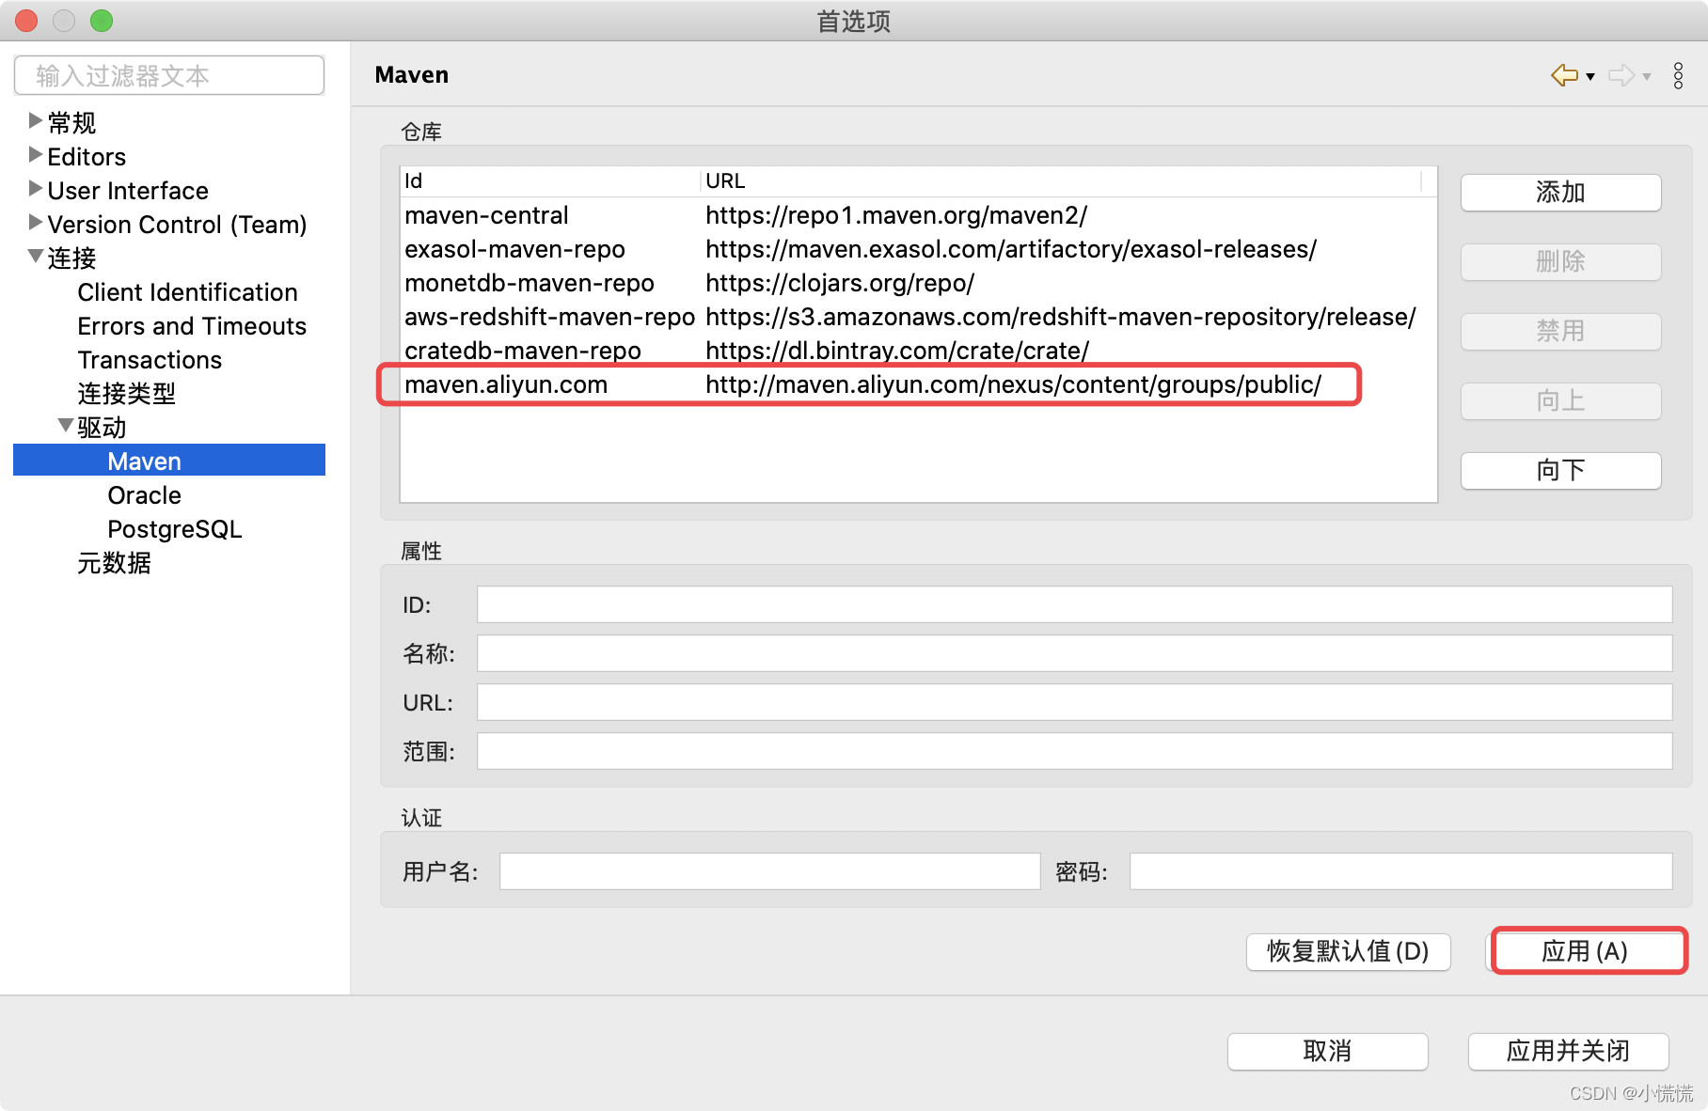Focus the URL property field

click(x=1074, y=702)
